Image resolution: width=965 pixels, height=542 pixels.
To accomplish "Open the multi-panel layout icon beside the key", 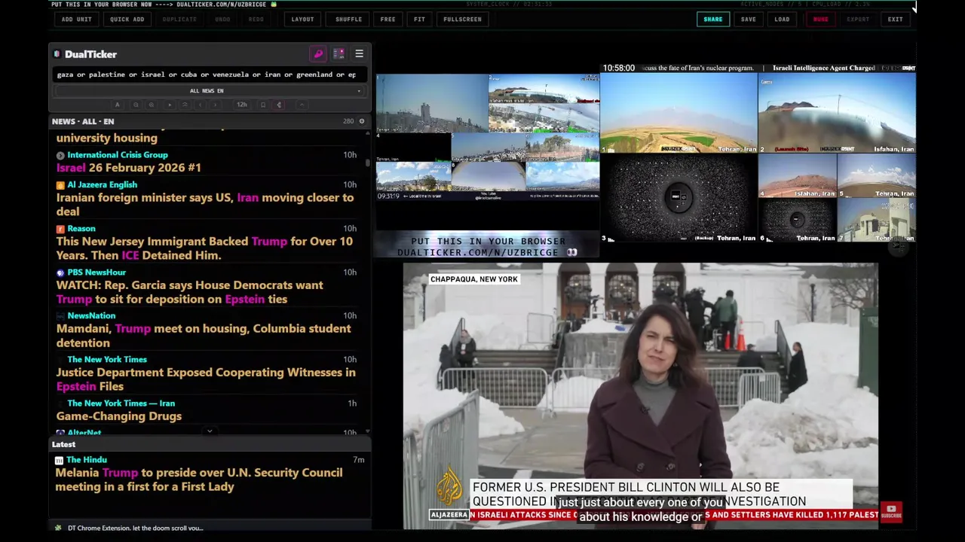I will 339,54.
